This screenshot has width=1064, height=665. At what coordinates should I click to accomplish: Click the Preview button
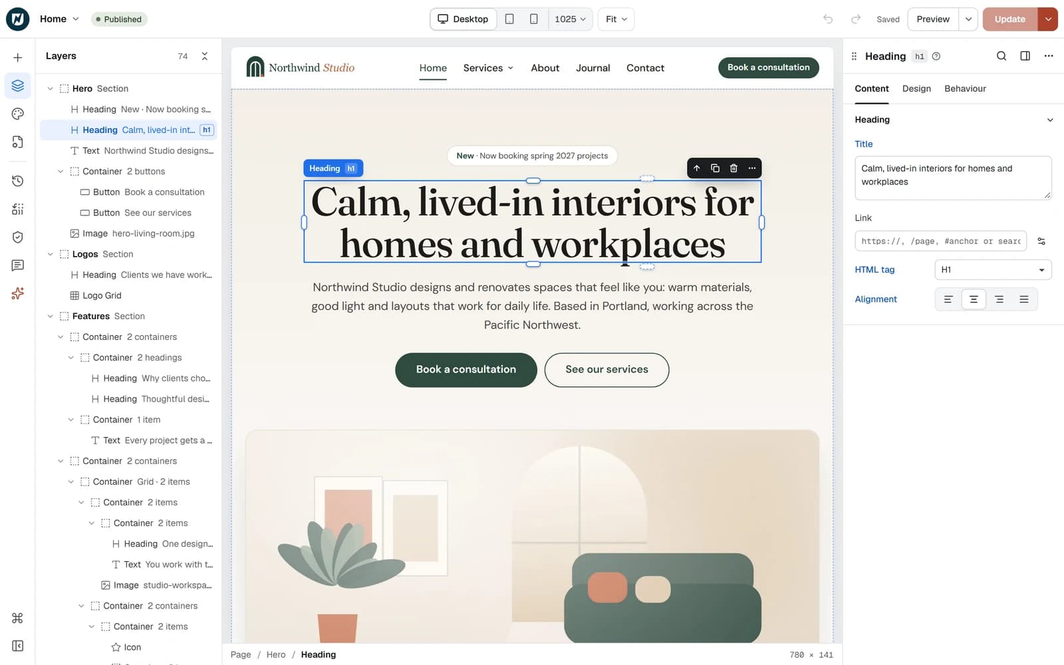click(x=933, y=19)
